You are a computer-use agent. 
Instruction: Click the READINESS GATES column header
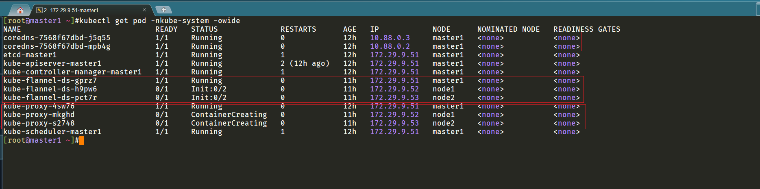[x=587, y=29]
